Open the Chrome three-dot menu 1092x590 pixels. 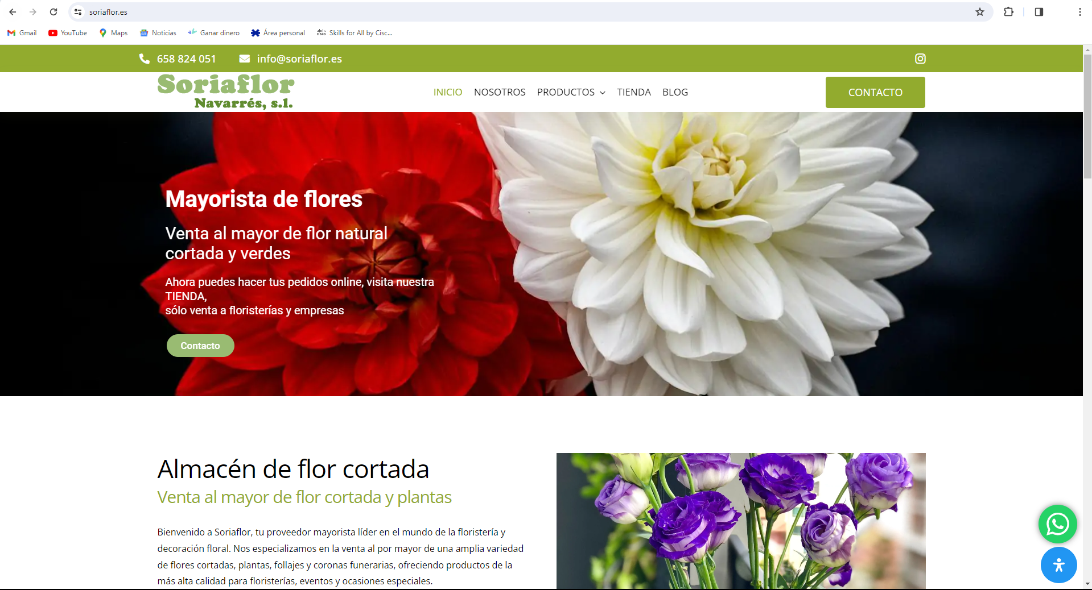tap(1079, 12)
